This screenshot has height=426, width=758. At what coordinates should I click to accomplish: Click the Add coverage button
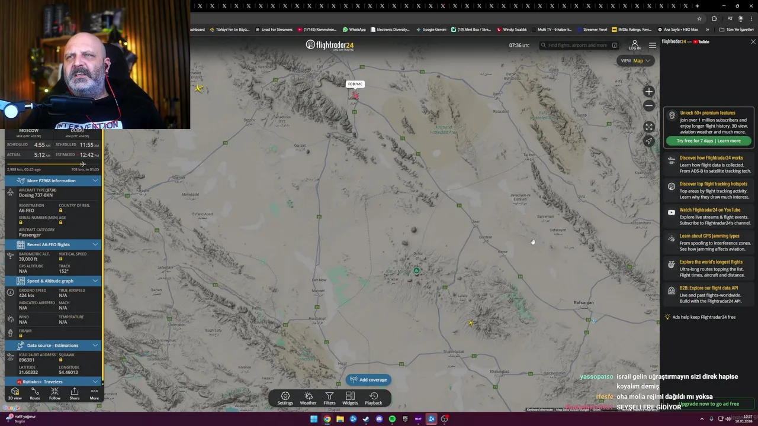point(368,380)
